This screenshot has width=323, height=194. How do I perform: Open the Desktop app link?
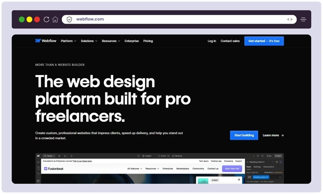pyautogui.click(x=216, y=161)
